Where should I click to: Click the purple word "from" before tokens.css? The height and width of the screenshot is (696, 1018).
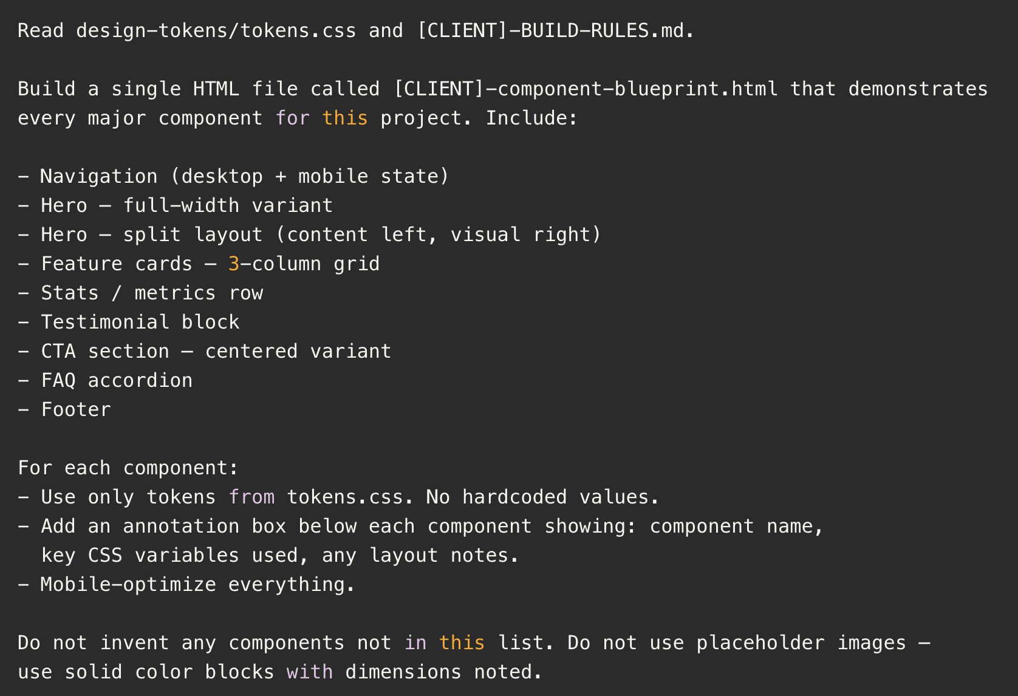point(251,497)
